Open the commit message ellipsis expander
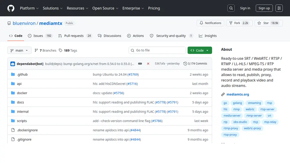 tap(140, 64)
